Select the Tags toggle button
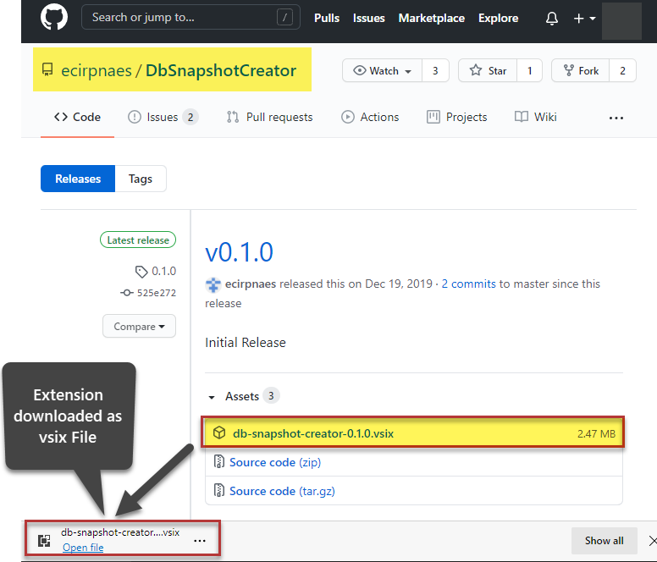The image size is (657, 562). click(141, 179)
